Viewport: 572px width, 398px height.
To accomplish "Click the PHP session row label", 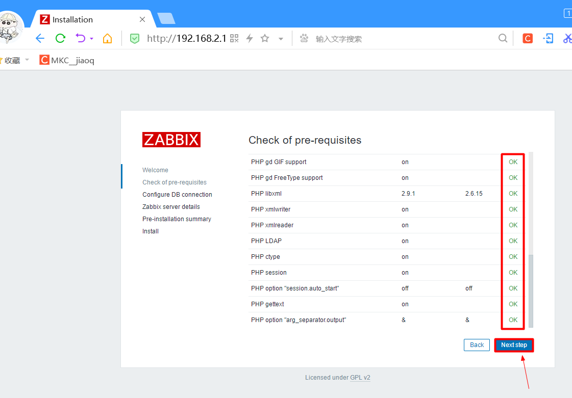I will (268, 273).
